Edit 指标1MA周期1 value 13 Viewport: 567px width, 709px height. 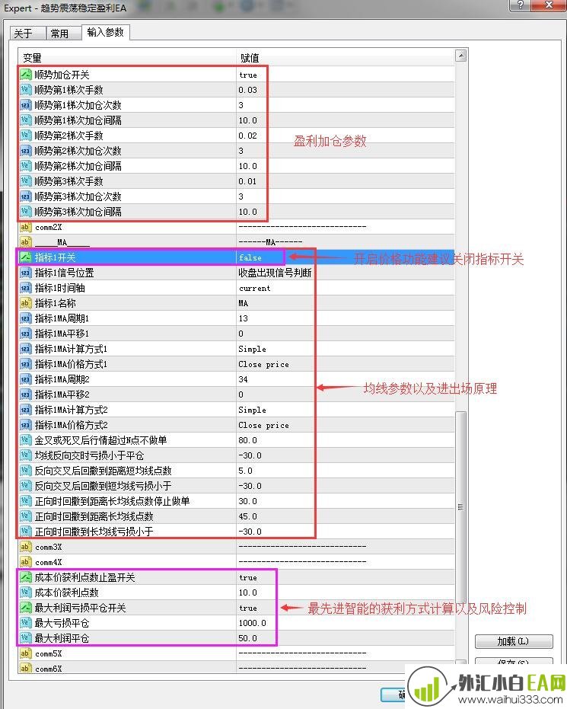coord(243,318)
